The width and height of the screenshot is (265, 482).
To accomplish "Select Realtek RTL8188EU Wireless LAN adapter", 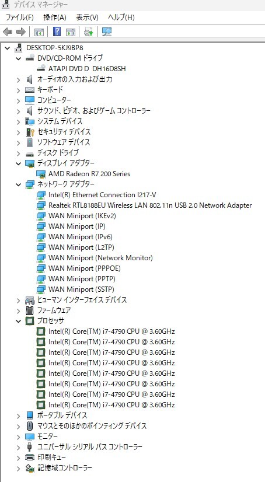I will tap(150, 205).
